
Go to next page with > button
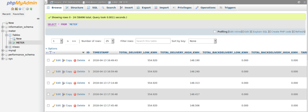point(68,41)
